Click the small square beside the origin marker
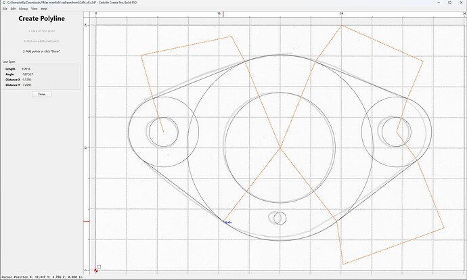The height and width of the screenshot is (280, 467). click(99, 266)
